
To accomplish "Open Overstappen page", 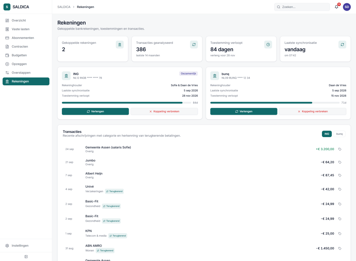I will coord(26,73).
